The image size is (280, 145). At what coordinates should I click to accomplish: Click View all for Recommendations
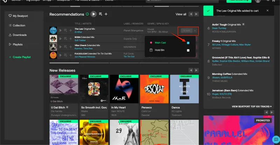181,14
